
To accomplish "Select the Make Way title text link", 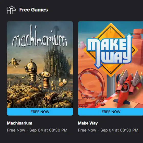I will pos(88,123).
